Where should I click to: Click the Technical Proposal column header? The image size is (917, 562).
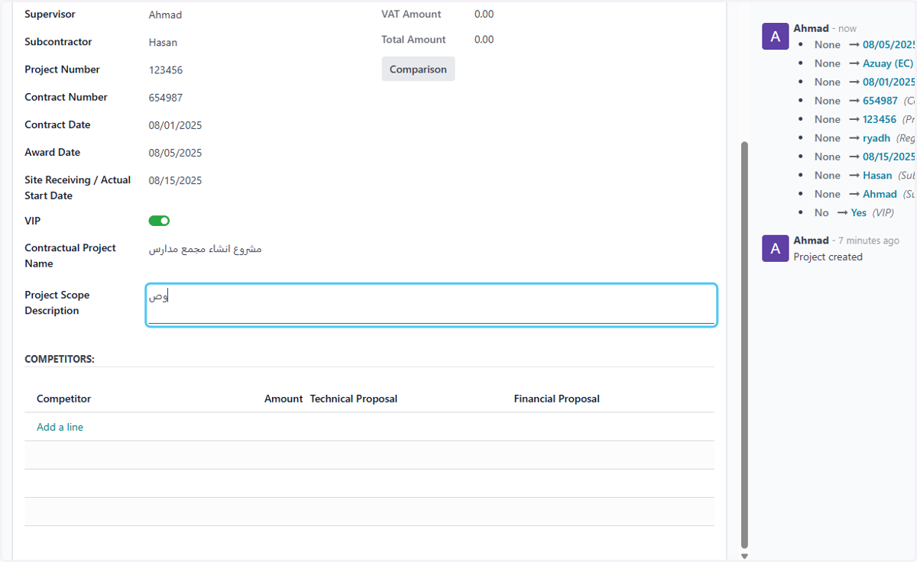pyautogui.click(x=354, y=399)
